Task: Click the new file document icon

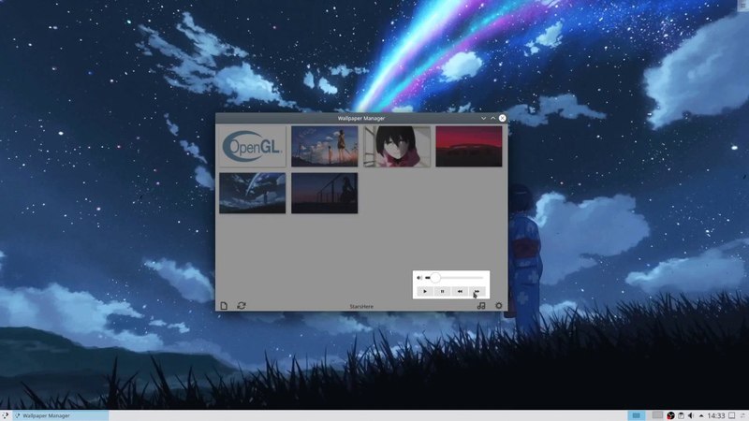Action: pyautogui.click(x=224, y=306)
